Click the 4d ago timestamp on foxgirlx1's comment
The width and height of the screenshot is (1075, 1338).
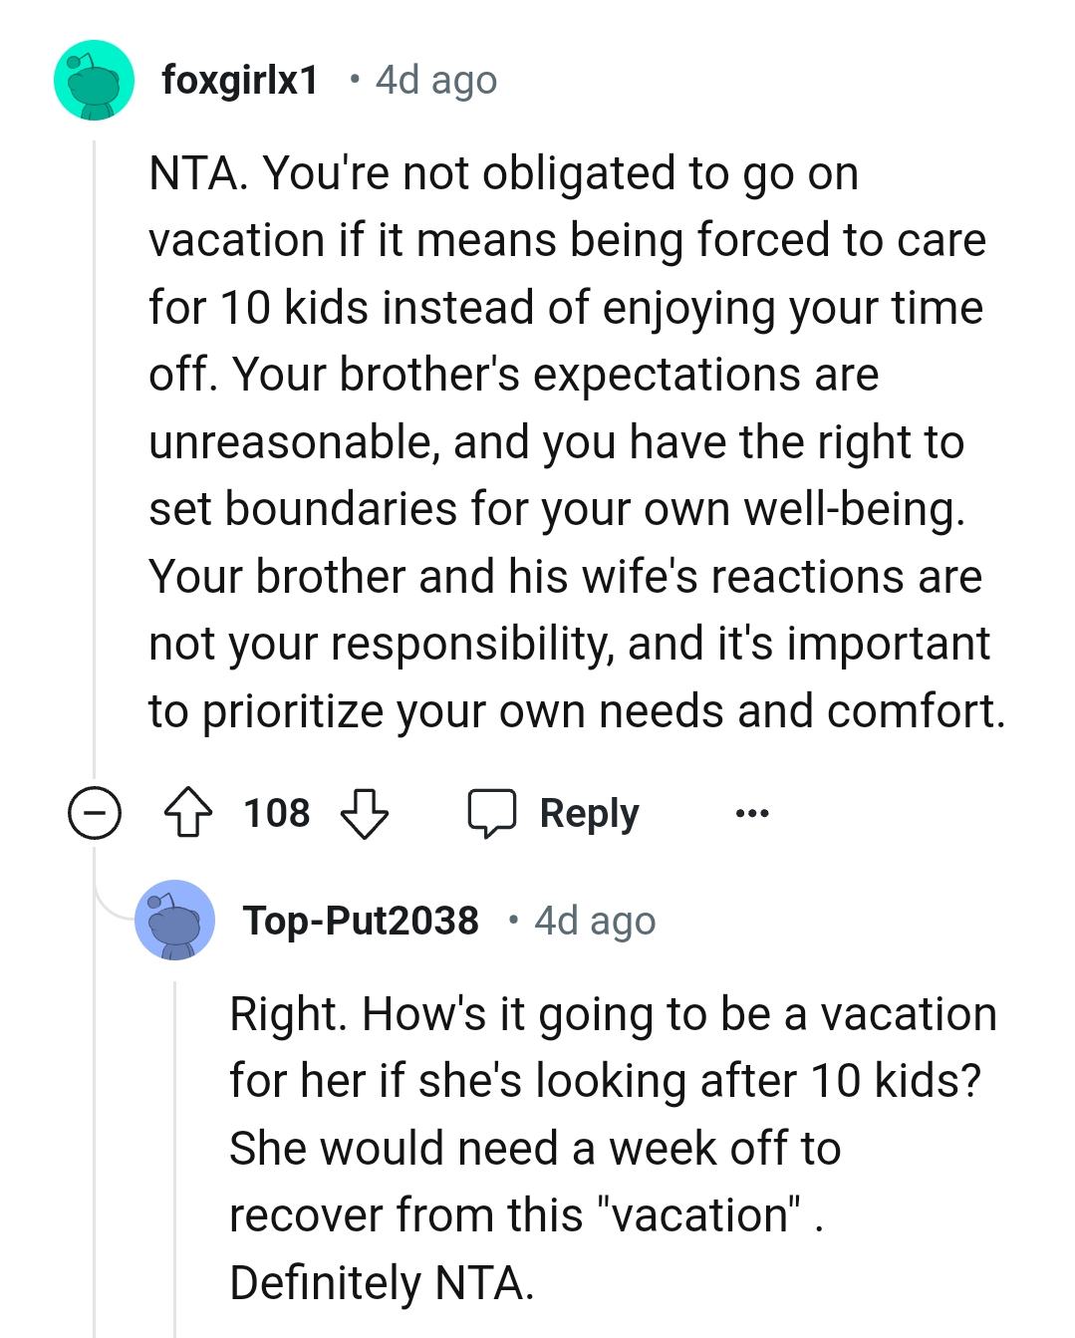click(434, 80)
